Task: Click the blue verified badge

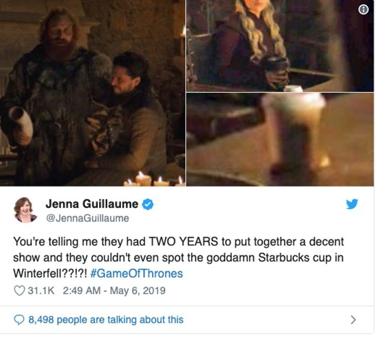Action: tap(148, 205)
